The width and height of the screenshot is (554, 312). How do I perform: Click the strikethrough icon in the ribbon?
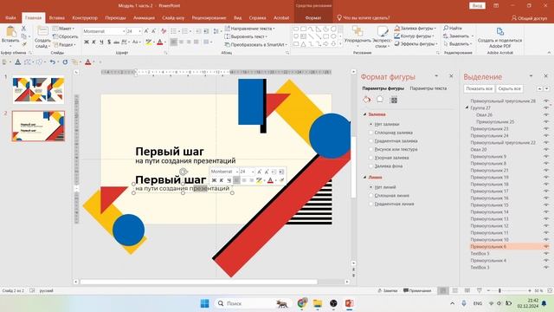click(x=116, y=42)
